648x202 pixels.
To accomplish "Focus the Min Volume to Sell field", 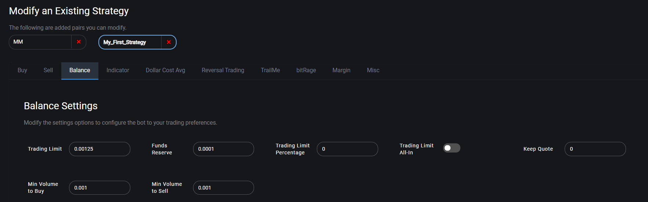I will tap(224, 188).
